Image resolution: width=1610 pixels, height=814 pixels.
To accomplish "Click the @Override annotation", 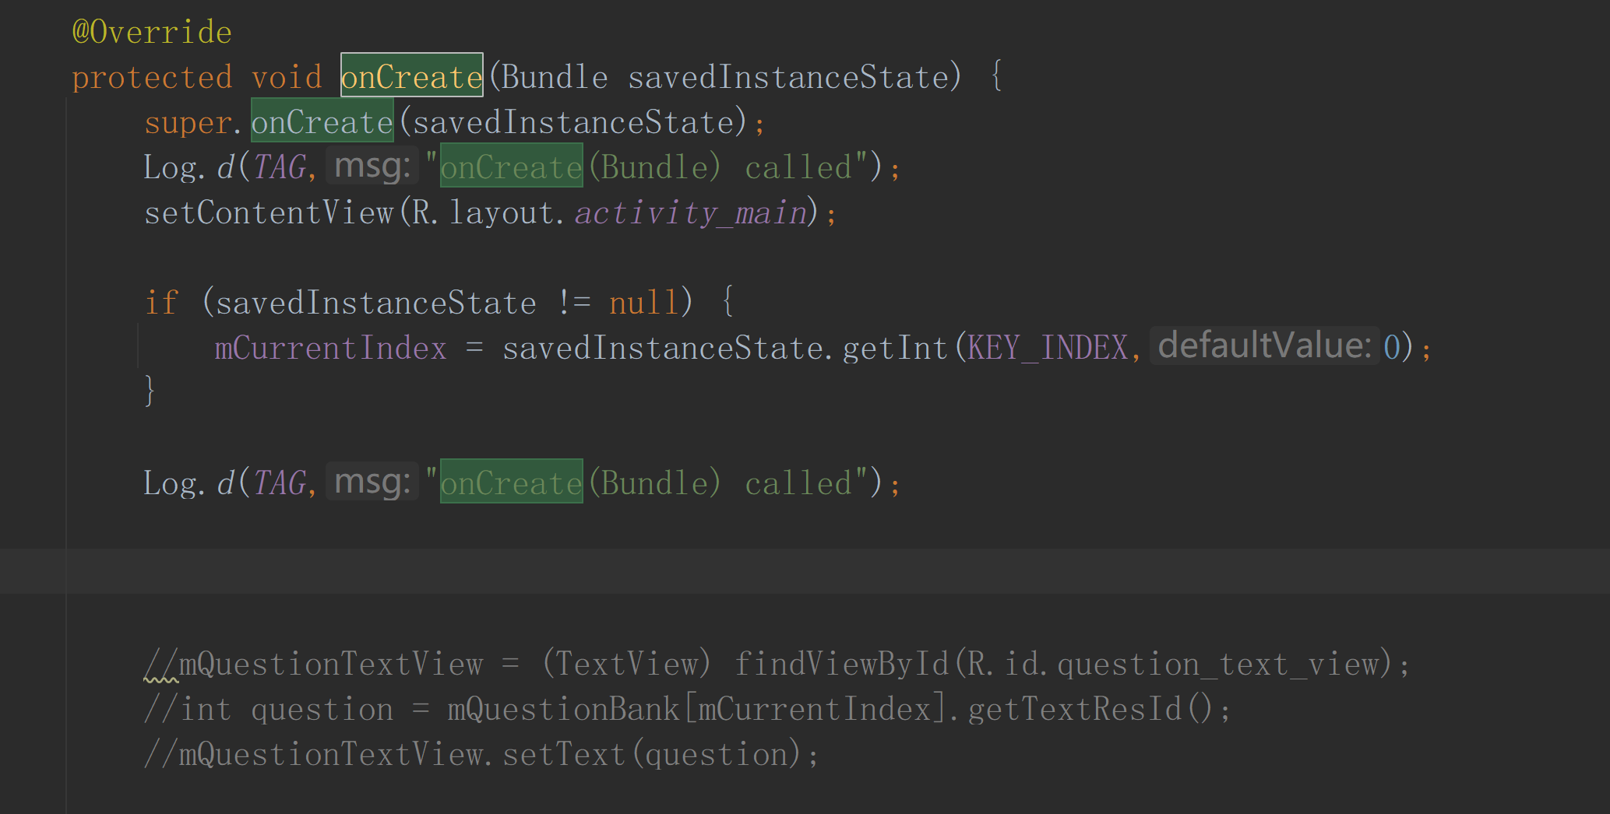I will coord(152,33).
